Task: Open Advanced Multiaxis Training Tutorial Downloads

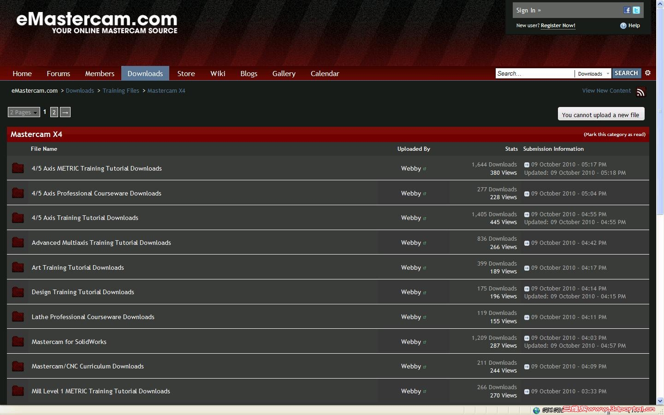Action: coord(101,243)
